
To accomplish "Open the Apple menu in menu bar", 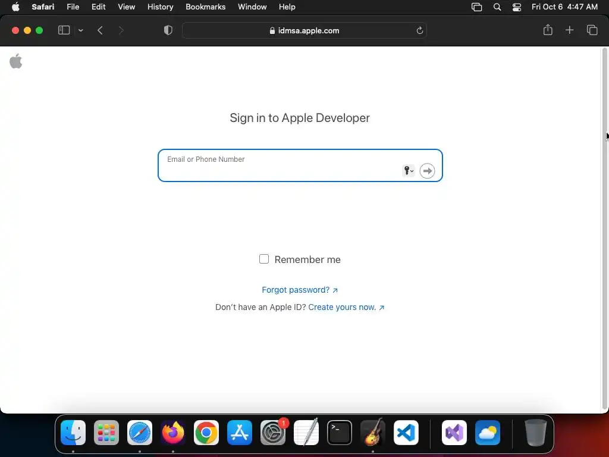I will (15, 7).
